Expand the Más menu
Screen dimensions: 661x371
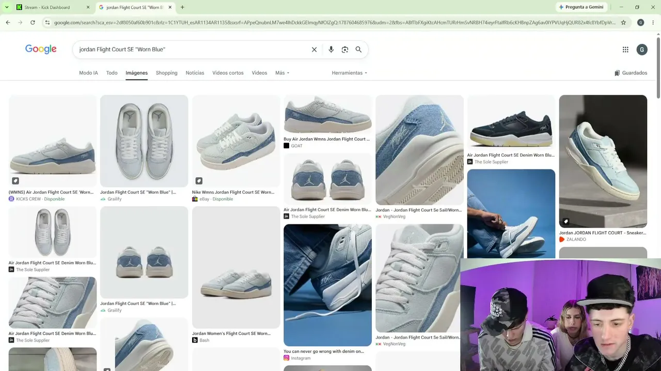point(282,73)
